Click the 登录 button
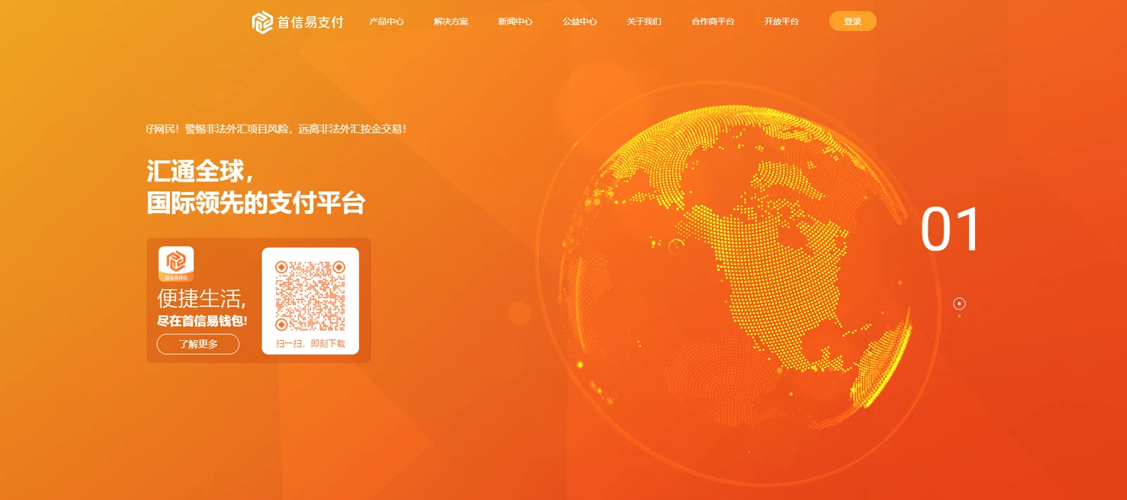 (852, 21)
